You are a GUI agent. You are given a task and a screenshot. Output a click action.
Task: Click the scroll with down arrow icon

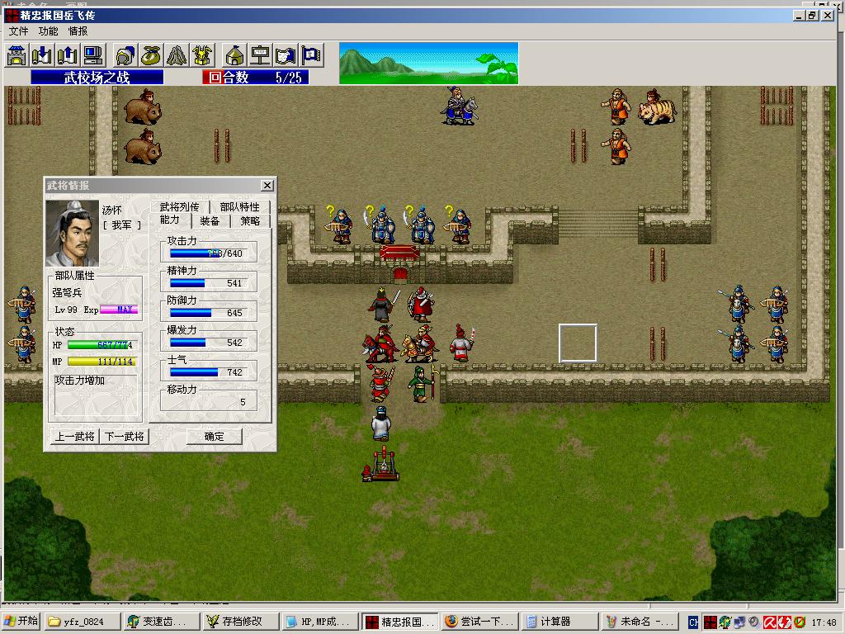[42, 55]
